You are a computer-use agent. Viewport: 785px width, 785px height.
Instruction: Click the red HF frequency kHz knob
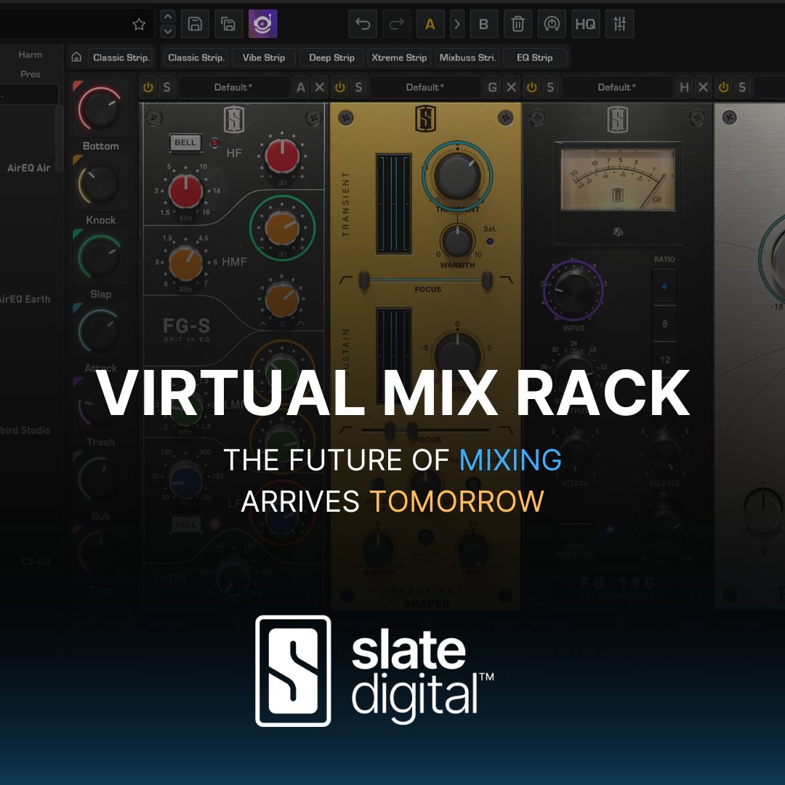(x=186, y=190)
